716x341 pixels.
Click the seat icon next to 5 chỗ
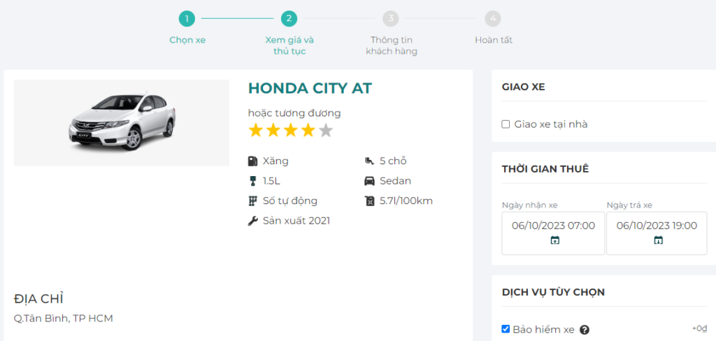coord(369,161)
